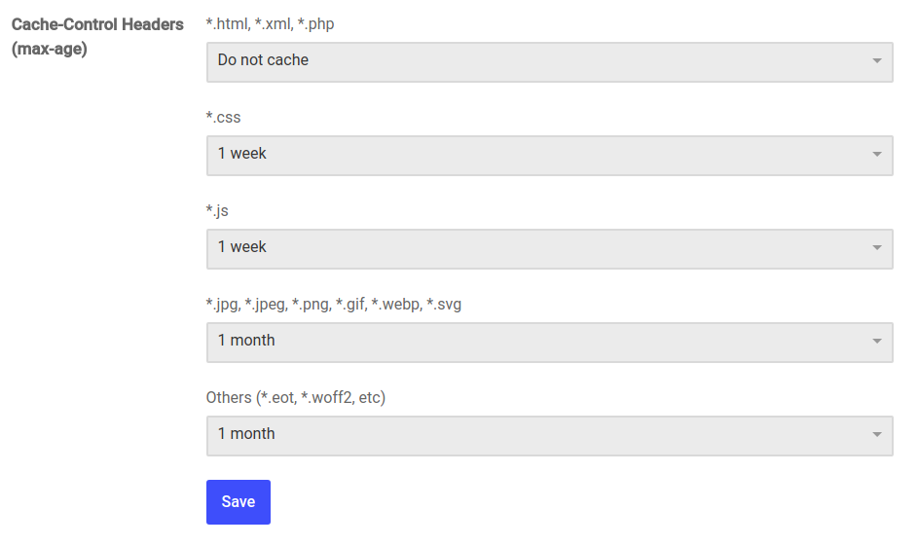Click the '*.js' field label
Image resolution: width=918 pixels, height=546 pixels.
[x=217, y=211]
